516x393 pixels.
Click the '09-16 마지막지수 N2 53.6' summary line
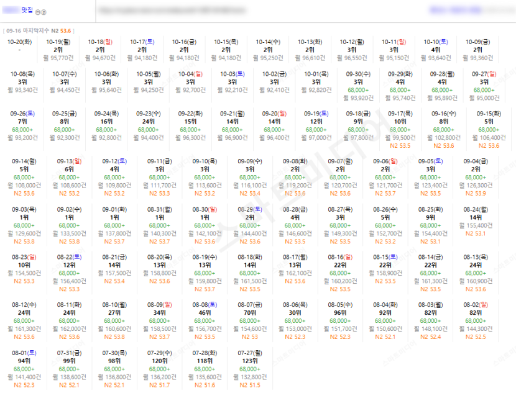click(x=39, y=31)
